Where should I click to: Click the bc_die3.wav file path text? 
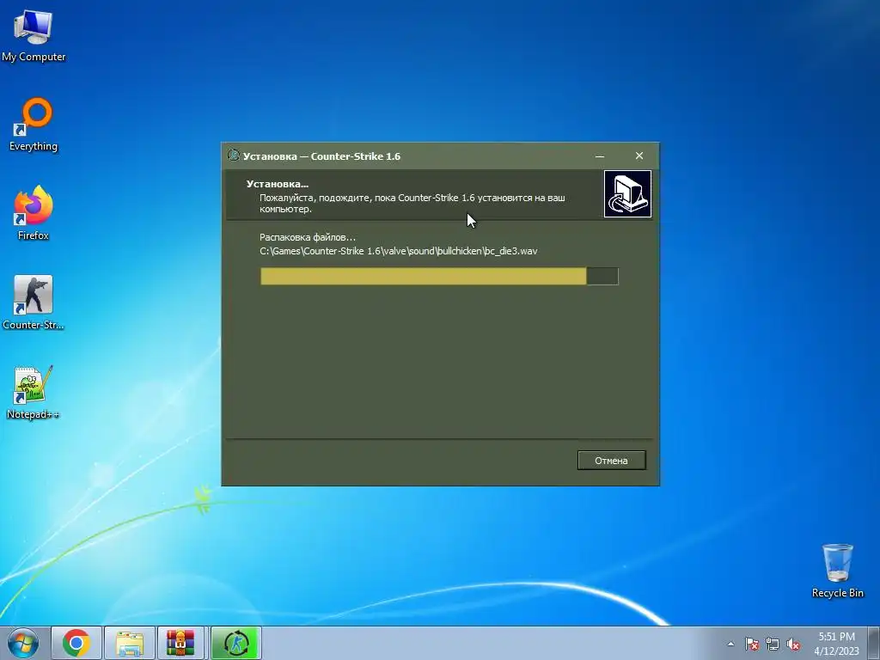point(399,251)
